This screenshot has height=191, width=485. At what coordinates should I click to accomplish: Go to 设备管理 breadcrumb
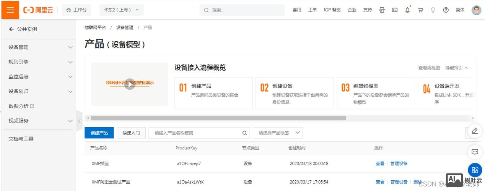pyautogui.click(x=125, y=28)
